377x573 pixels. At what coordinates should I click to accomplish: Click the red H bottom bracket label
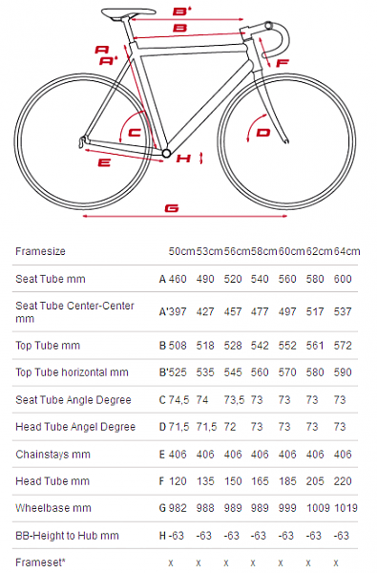pyautogui.click(x=184, y=159)
